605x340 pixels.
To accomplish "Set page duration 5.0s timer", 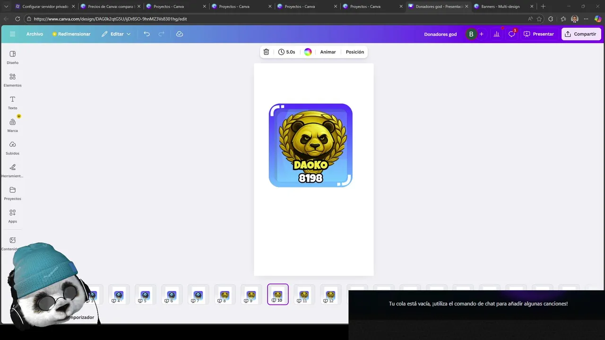I will point(287,52).
